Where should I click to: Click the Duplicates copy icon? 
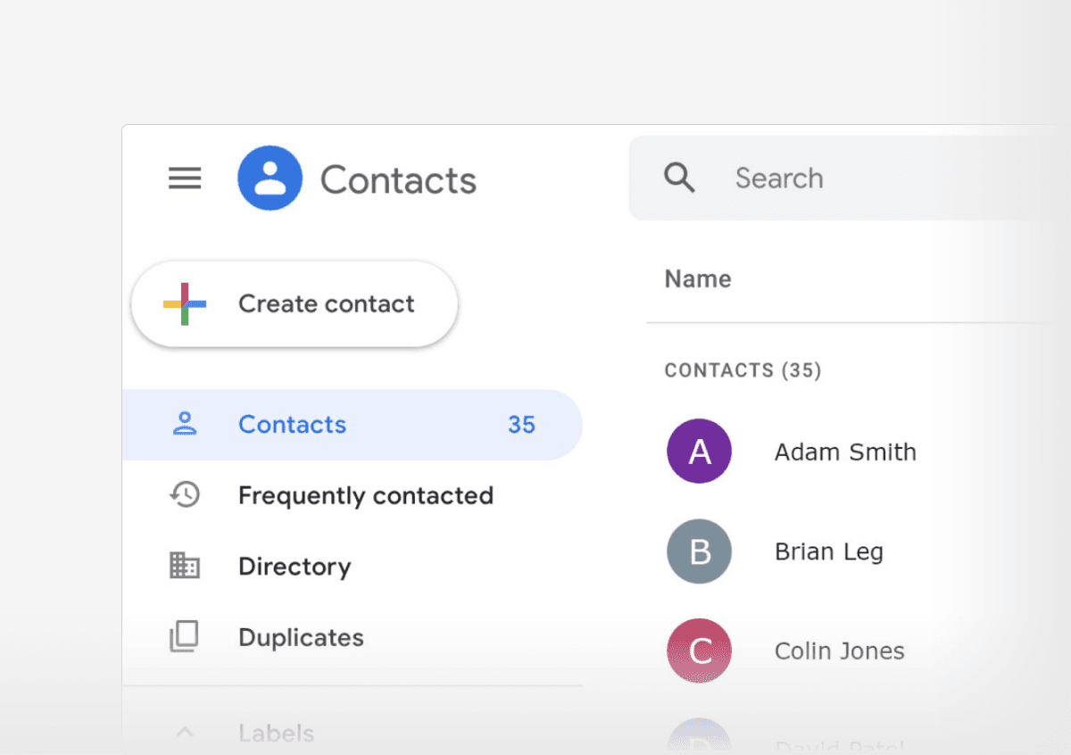pos(185,637)
